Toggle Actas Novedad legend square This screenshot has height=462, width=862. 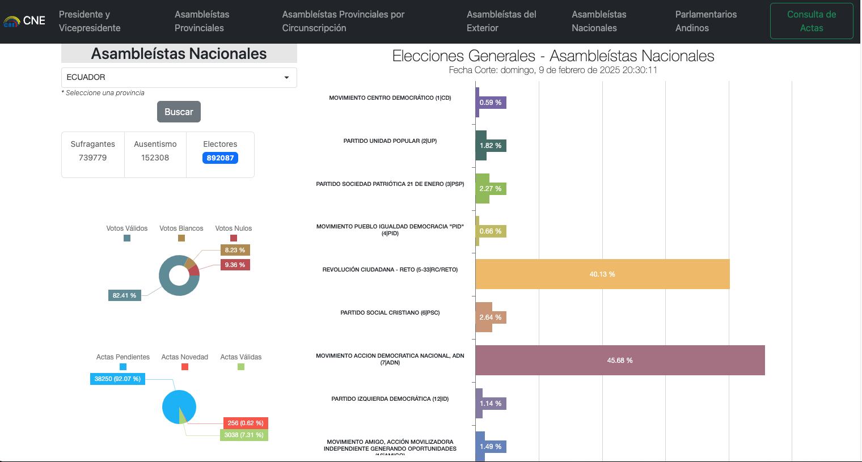(x=185, y=367)
